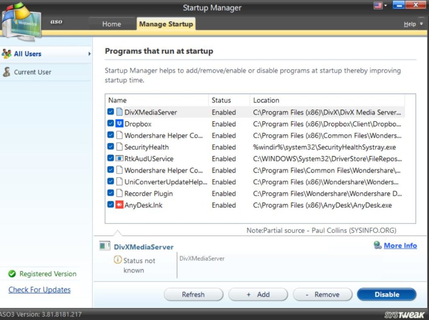Select the SecurityHealth row name
Screen dimensions: 429x320
(147, 147)
